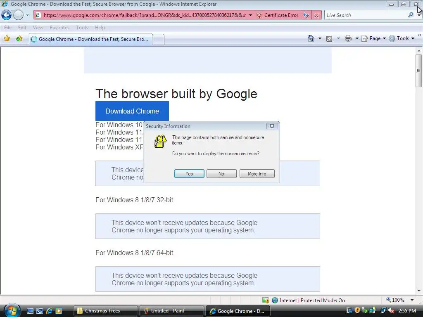Viewport: 423px width, 317px height.
Task: Click Switch between windows quick launch icon
Action: point(40,311)
